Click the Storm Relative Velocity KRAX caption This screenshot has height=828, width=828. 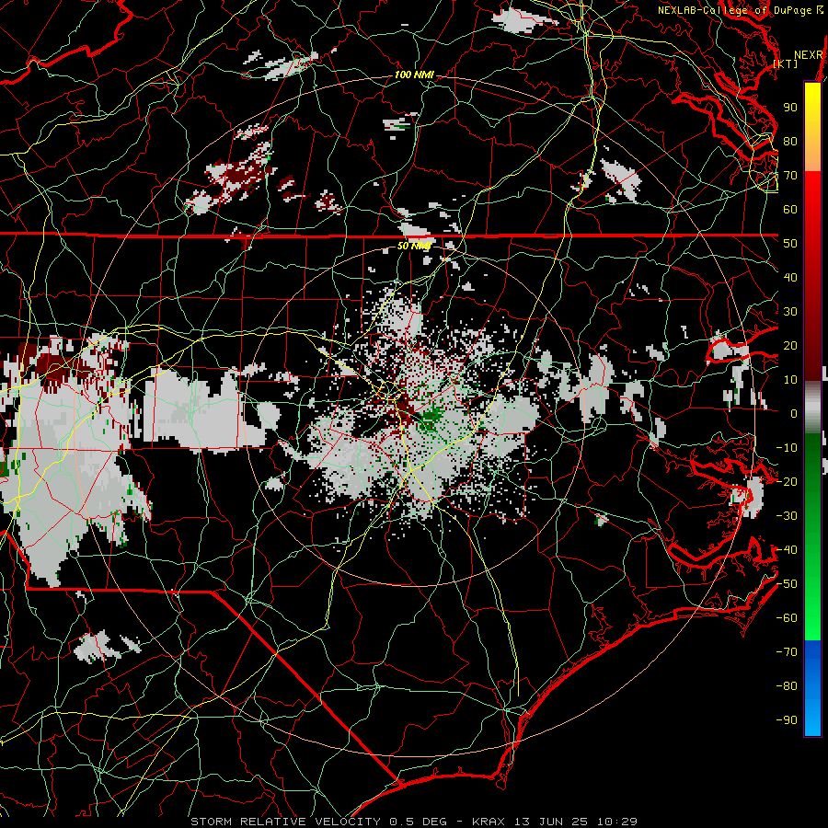(x=414, y=822)
